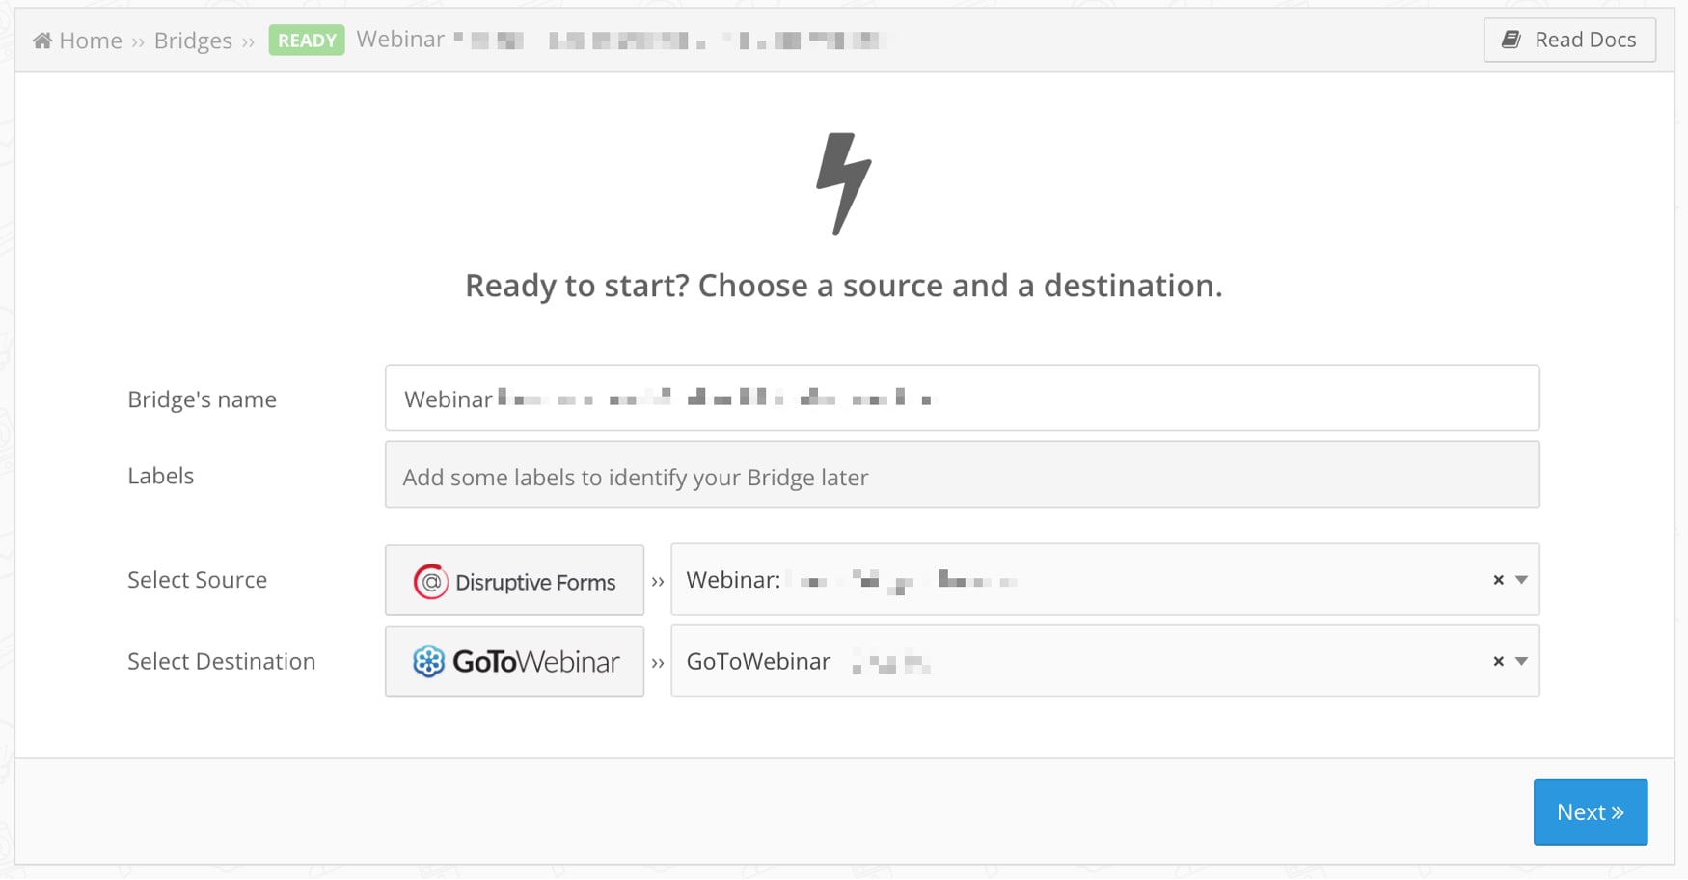Image resolution: width=1688 pixels, height=880 pixels.
Task: Click the large lightning bolt icon
Action: (x=843, y=183)
